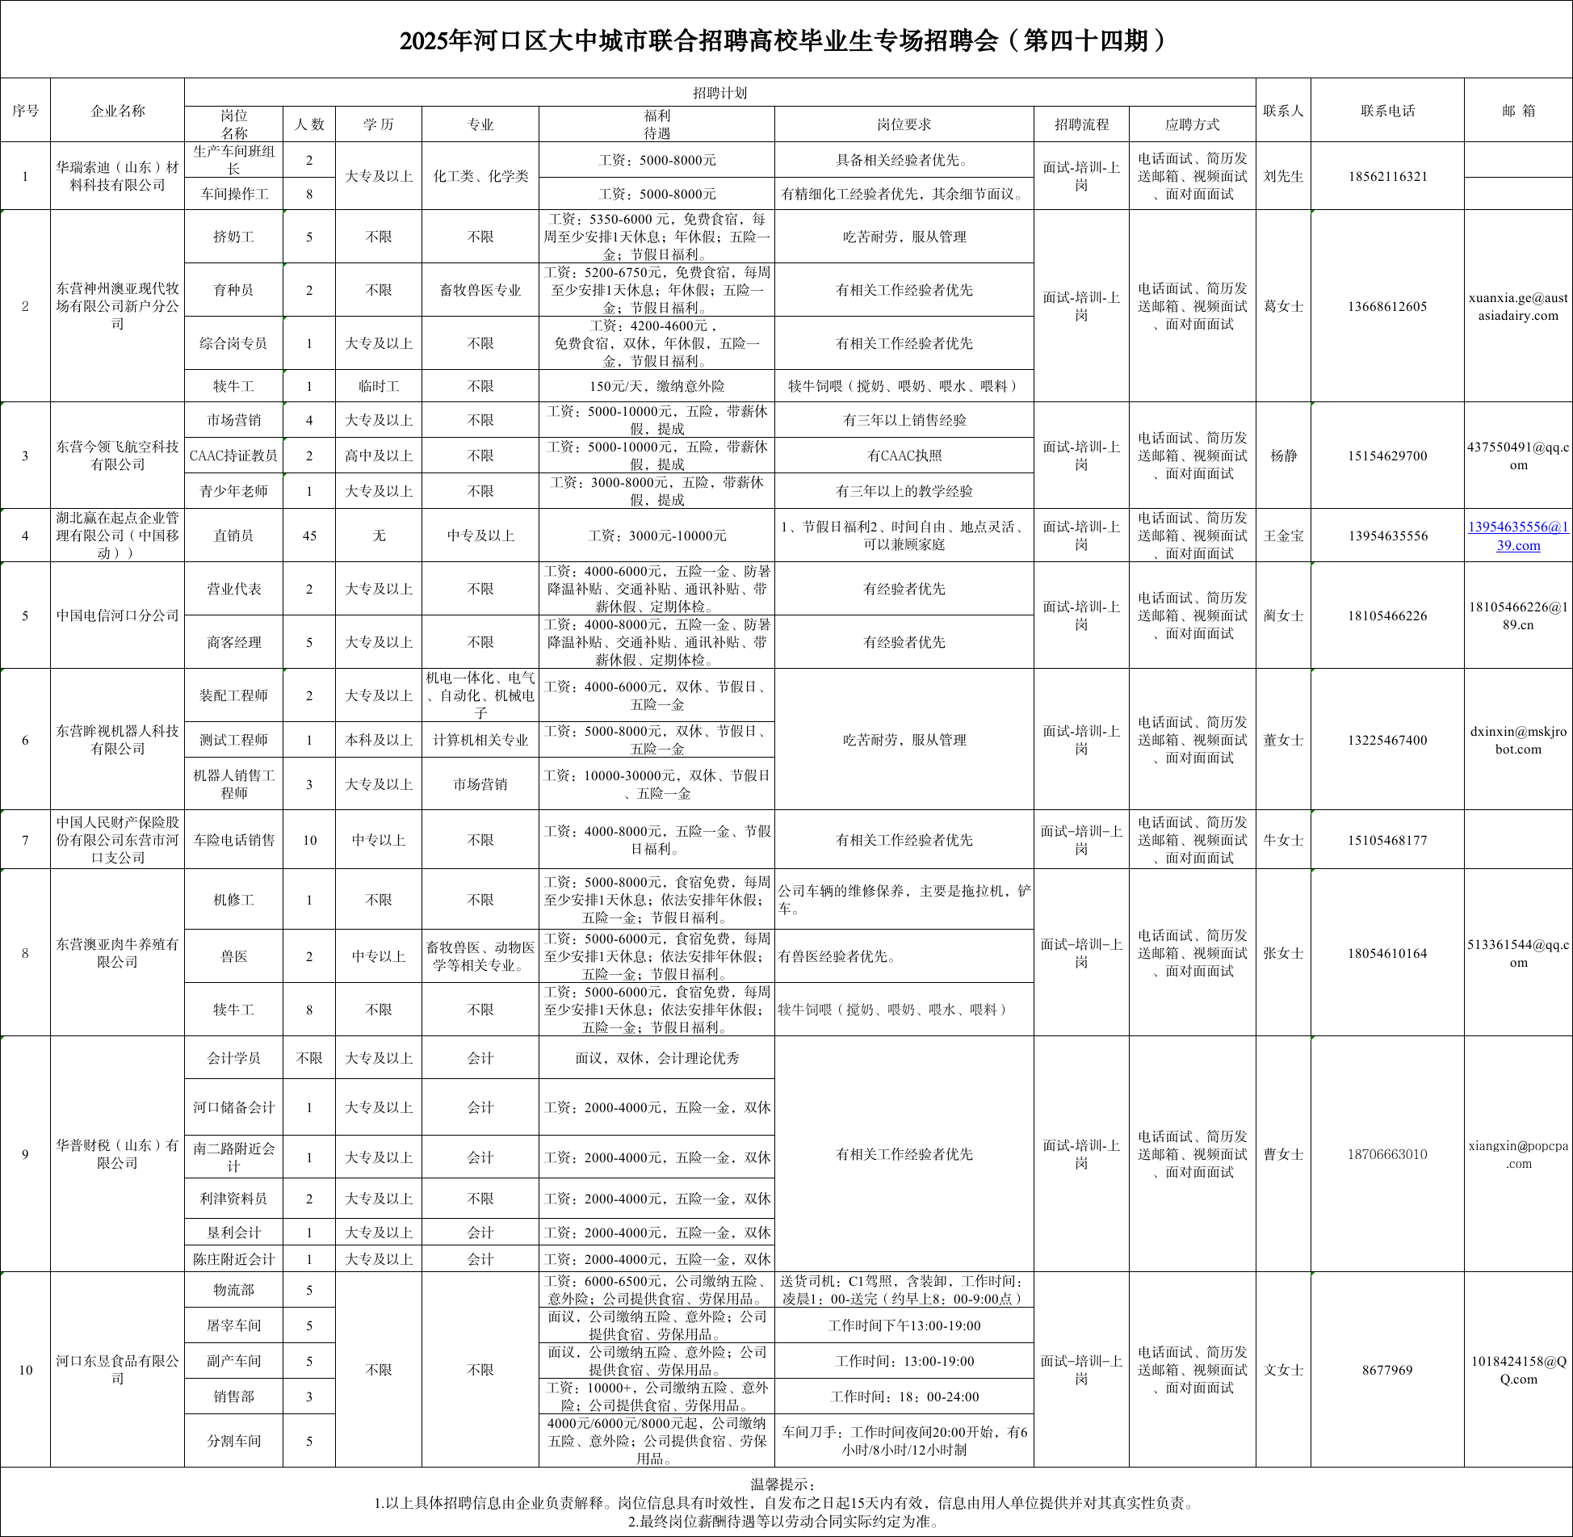Click the phone number 18562116321 cell

(1387, 176)
